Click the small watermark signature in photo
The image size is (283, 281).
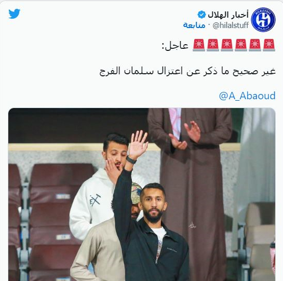192,225
